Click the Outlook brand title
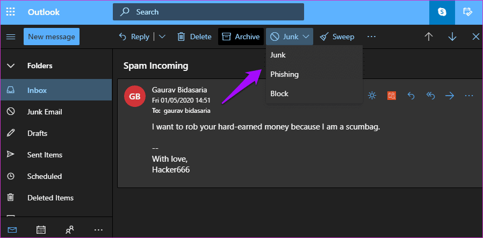483x238 pixels. [44, 12]
